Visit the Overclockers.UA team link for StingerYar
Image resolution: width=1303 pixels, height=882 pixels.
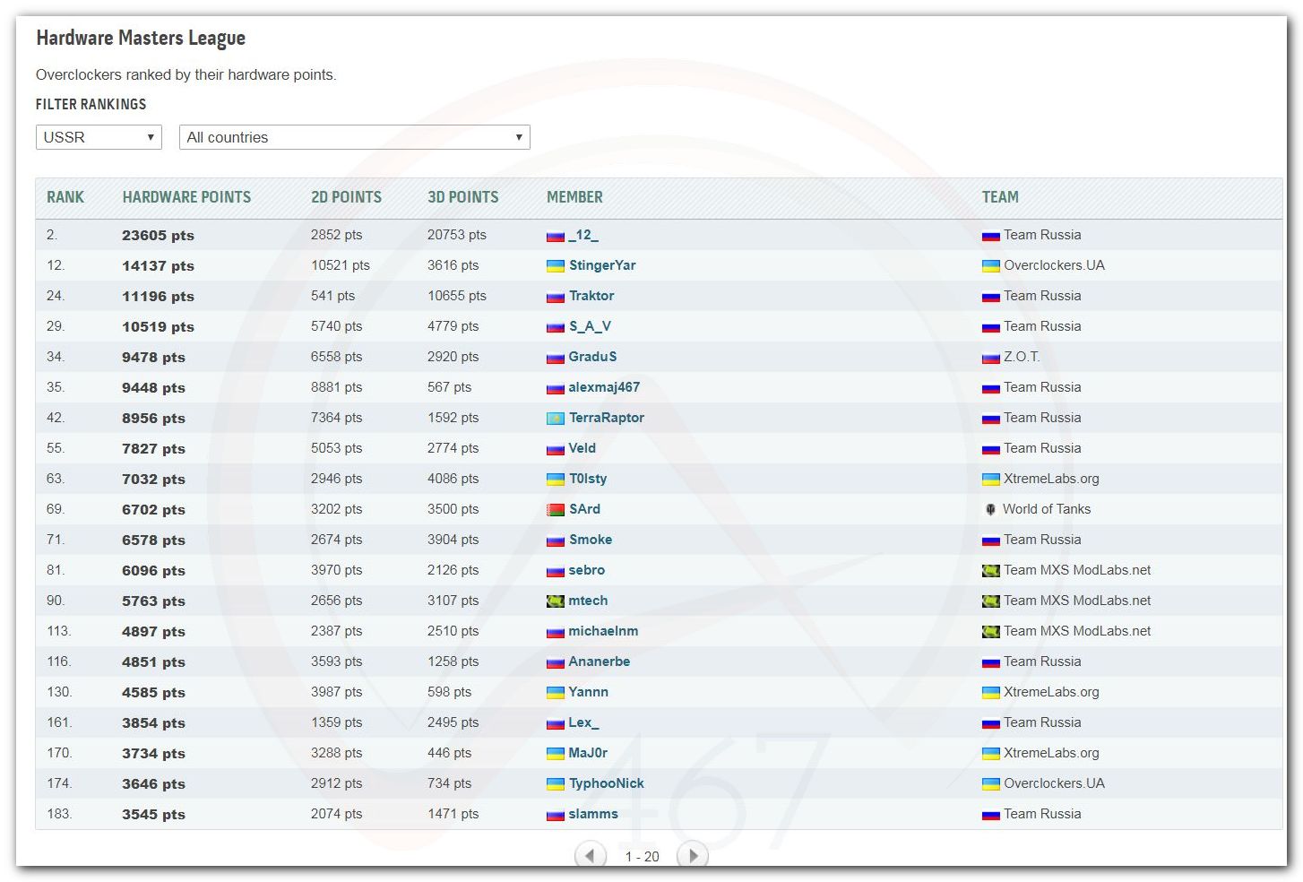coord(1054,265)
